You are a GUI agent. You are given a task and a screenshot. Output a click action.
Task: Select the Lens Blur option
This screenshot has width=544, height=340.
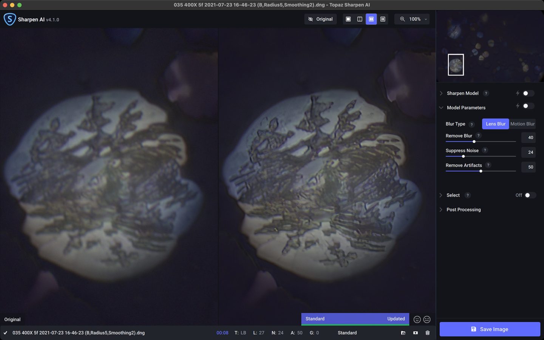click(x=495, y=124)
